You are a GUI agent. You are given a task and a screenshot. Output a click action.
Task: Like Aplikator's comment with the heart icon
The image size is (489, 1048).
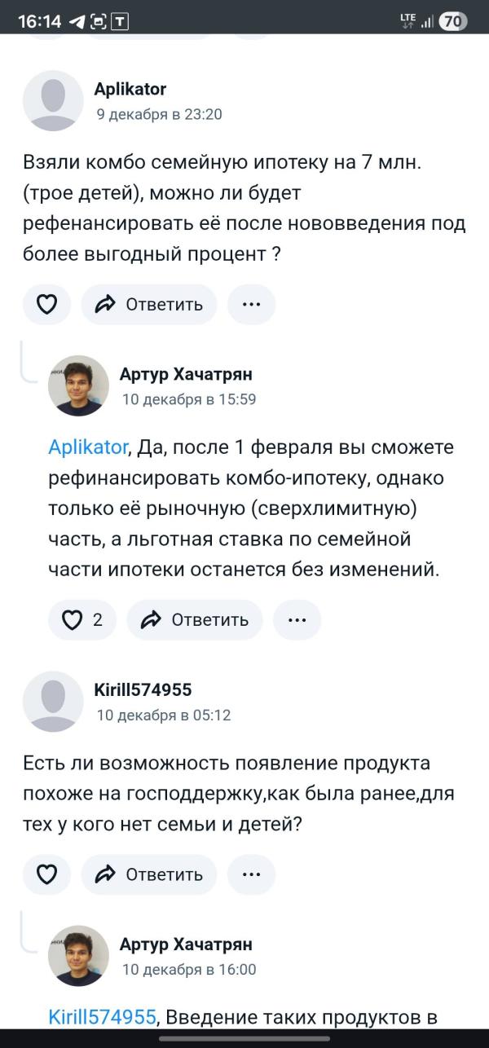46,303
